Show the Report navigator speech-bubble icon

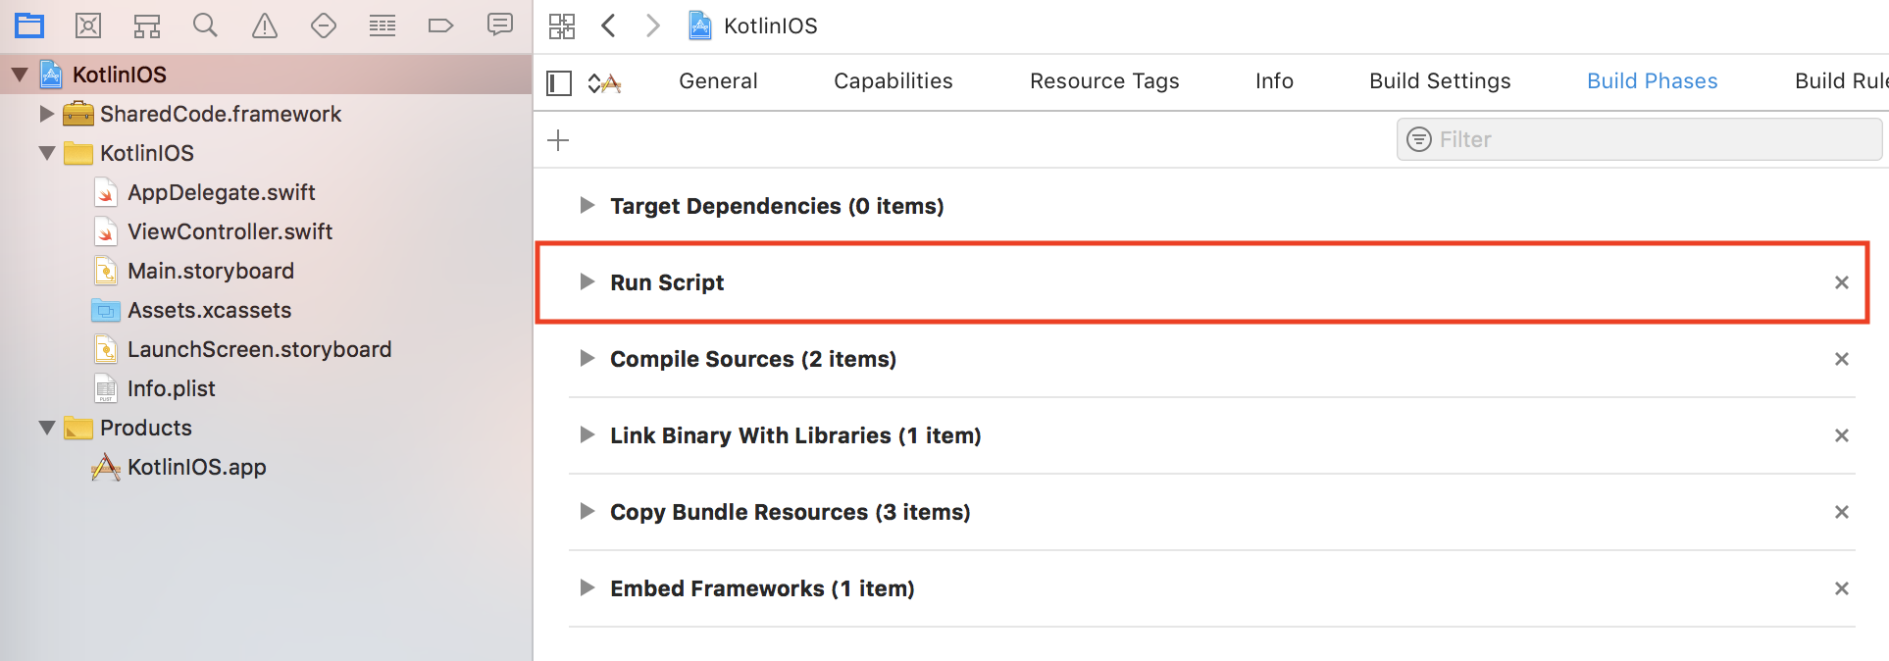(x=500, y=25)
